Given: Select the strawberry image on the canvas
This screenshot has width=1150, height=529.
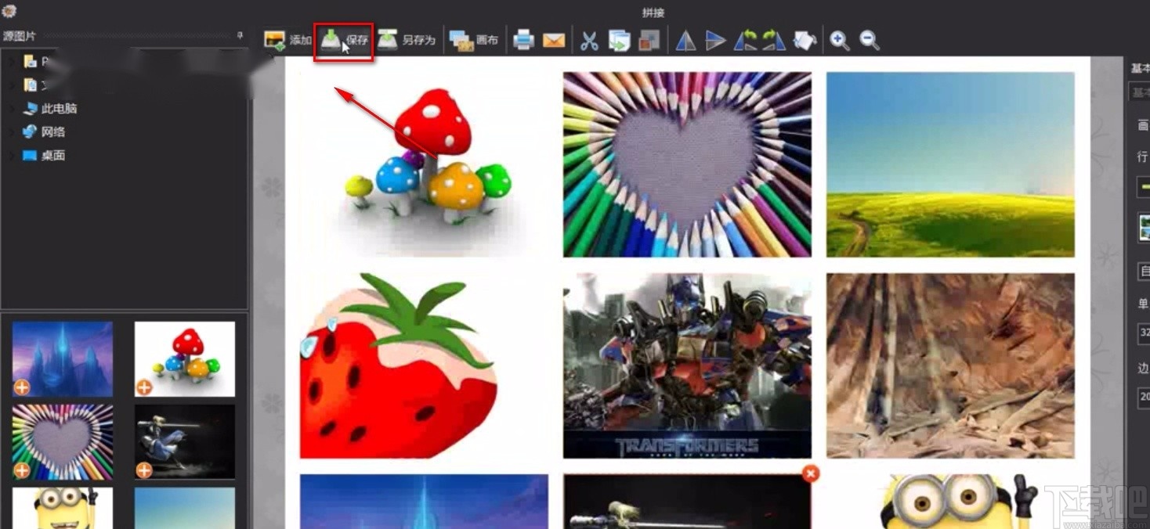Looking at the screenshot, I should coord(425,365).
